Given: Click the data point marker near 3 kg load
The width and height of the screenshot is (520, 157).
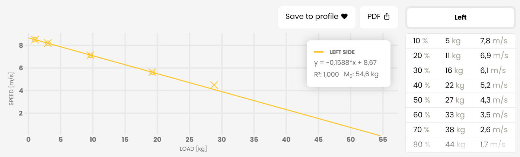Looking at the screenshot, I should coord(48,43).
